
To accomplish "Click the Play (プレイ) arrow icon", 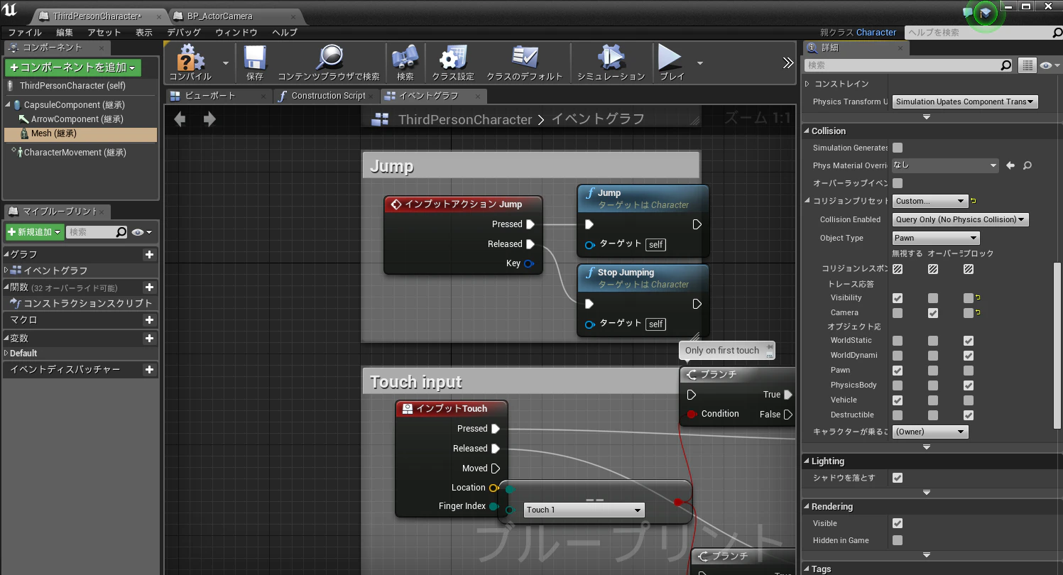I will (x=670, y=57).
